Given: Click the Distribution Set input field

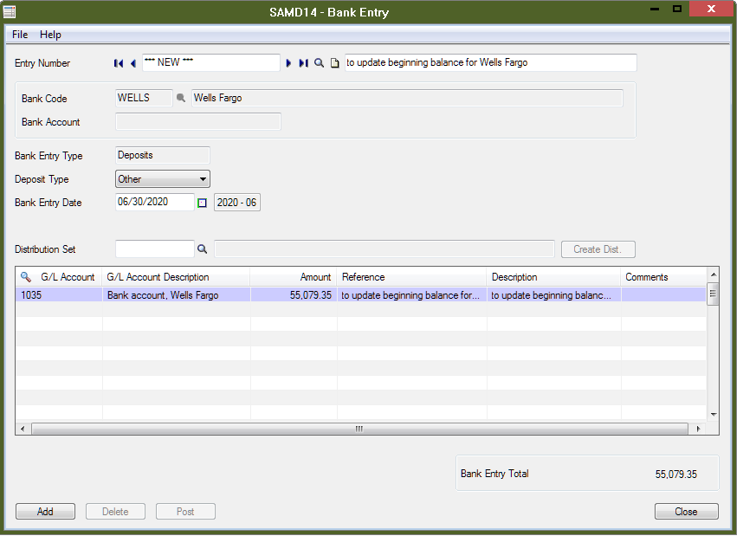Looking at the screenshot, I should point(154,249).
